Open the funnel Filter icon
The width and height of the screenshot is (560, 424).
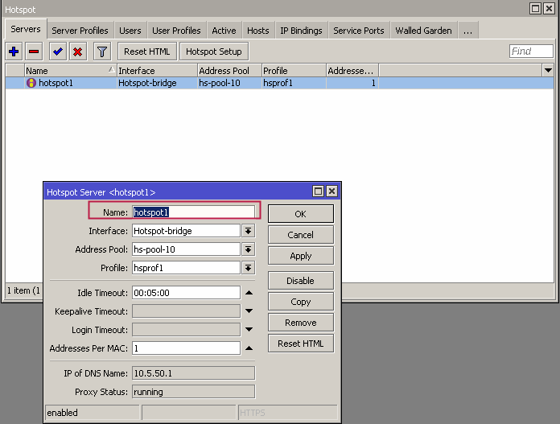[x=101, y=51]
